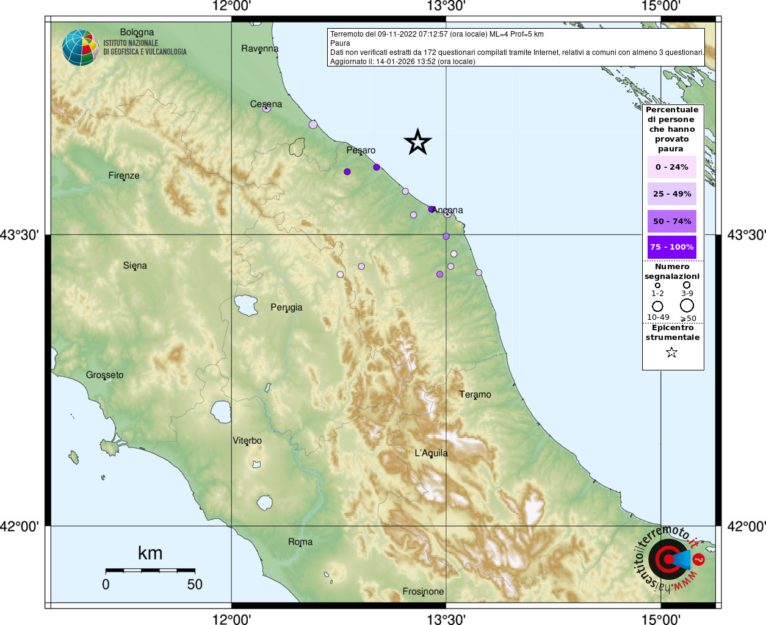Select the 1-2 reports circle in legend
Image resolution: width=766 pixels, height=625 pixels.
[x=657, y=285]
